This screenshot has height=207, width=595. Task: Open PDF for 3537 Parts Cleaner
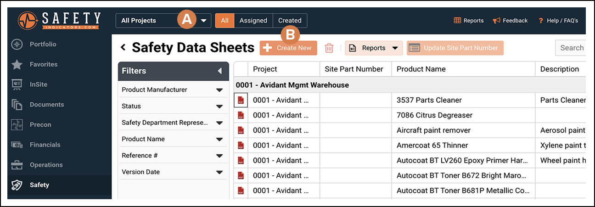tap(241, 100)
